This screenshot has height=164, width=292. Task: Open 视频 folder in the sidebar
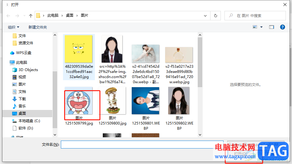(x=19, y=77)
